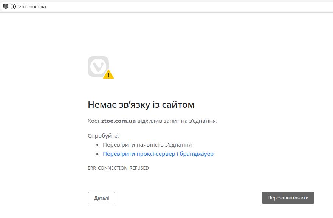The height and width of the screenshot is (218, 333).
Task: Click bullet point before the proxy link
Action: (98, 154)
